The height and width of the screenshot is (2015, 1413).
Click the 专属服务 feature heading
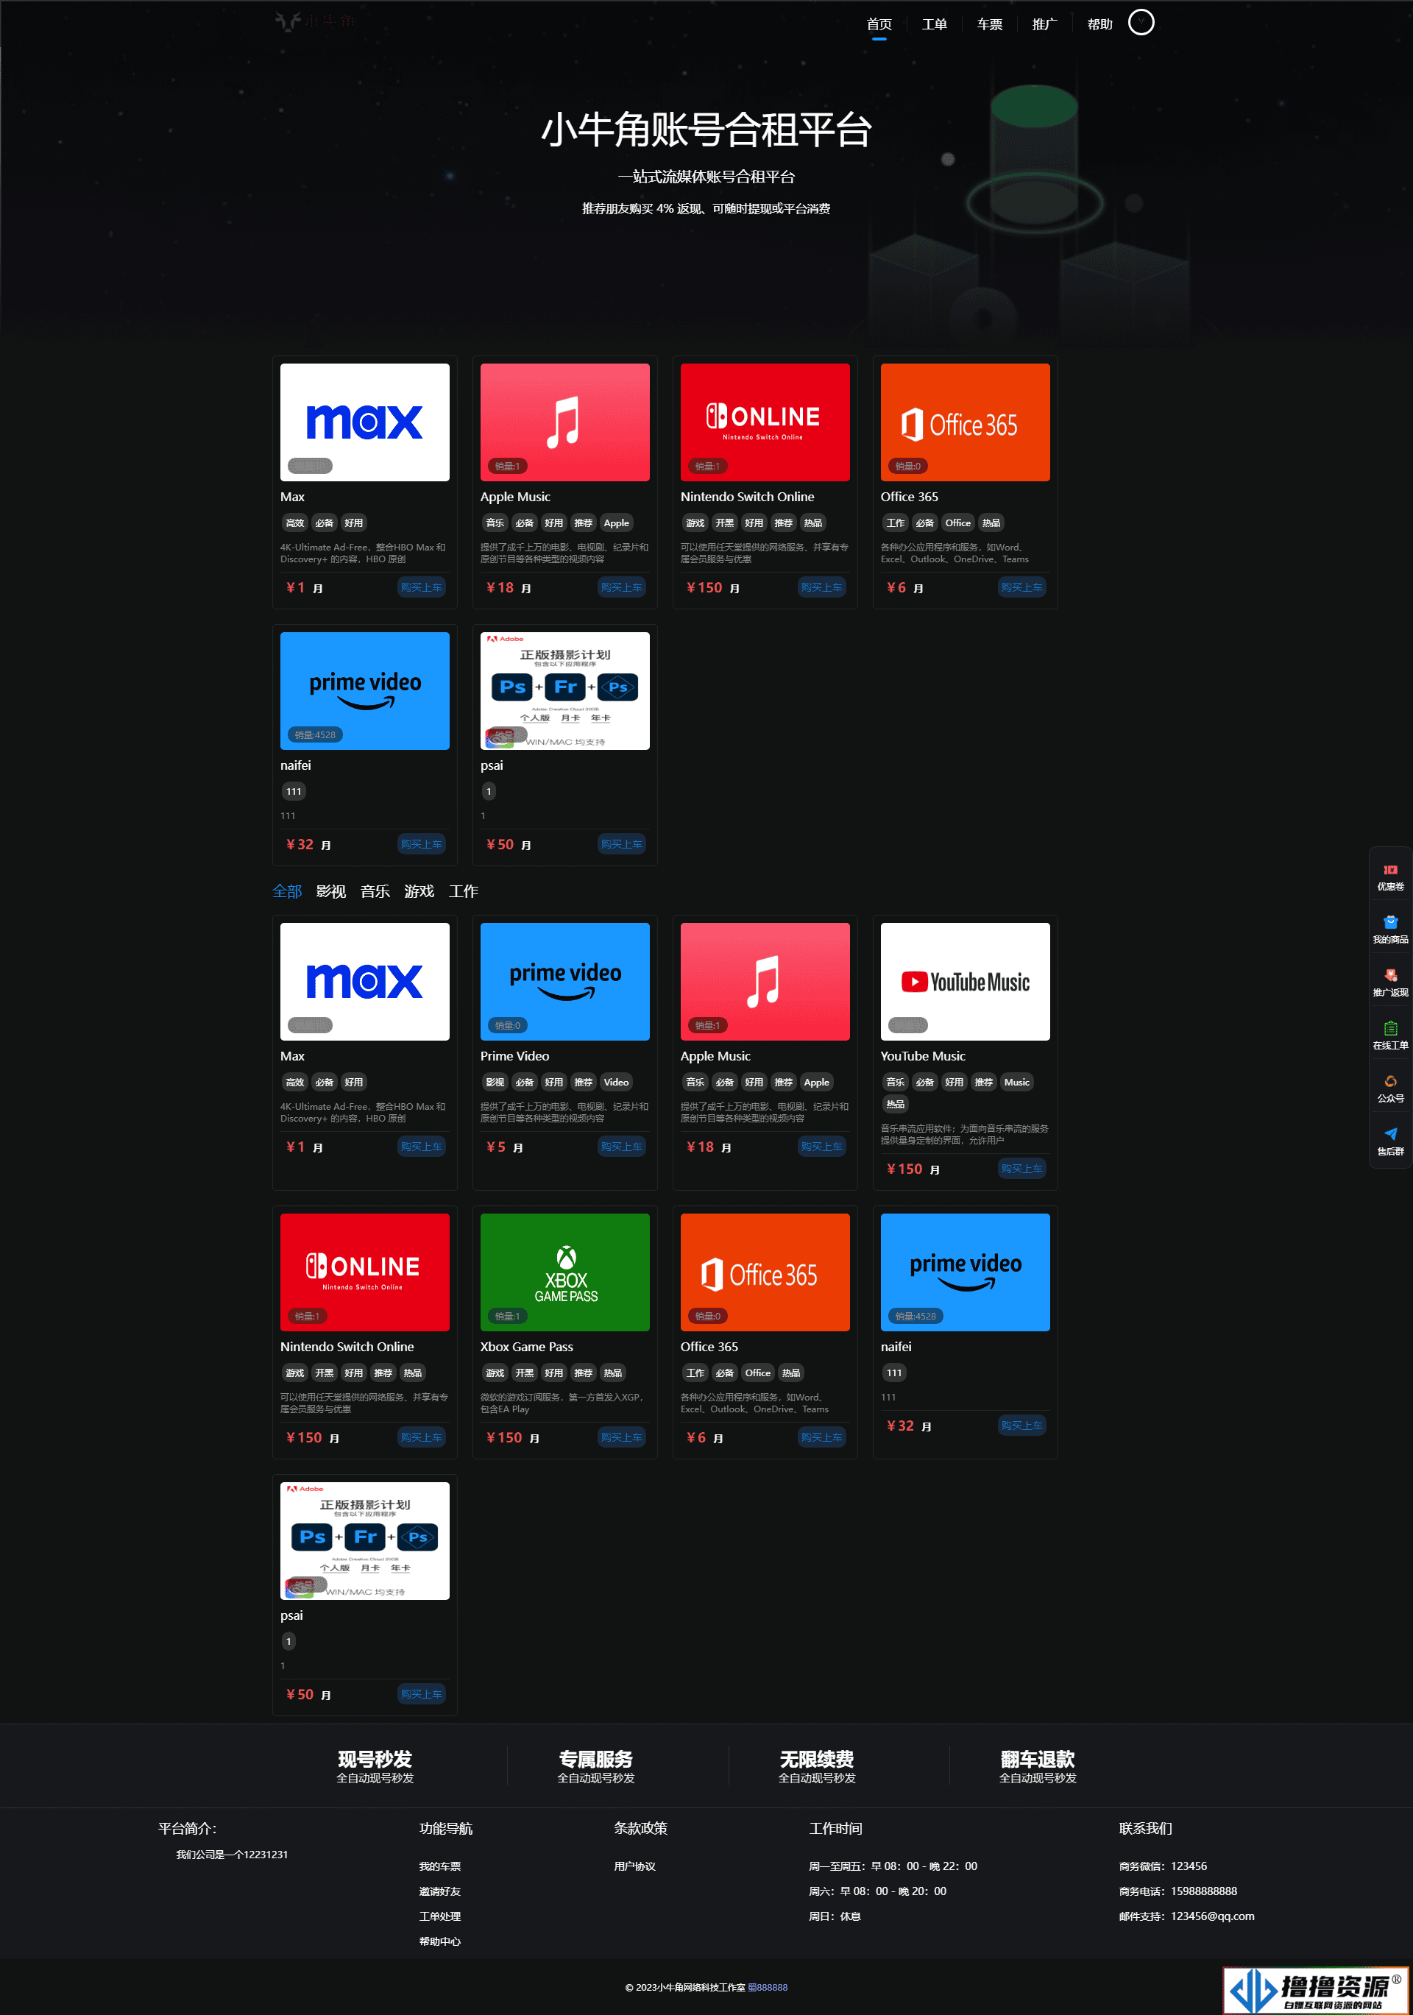coord(596,1760)
